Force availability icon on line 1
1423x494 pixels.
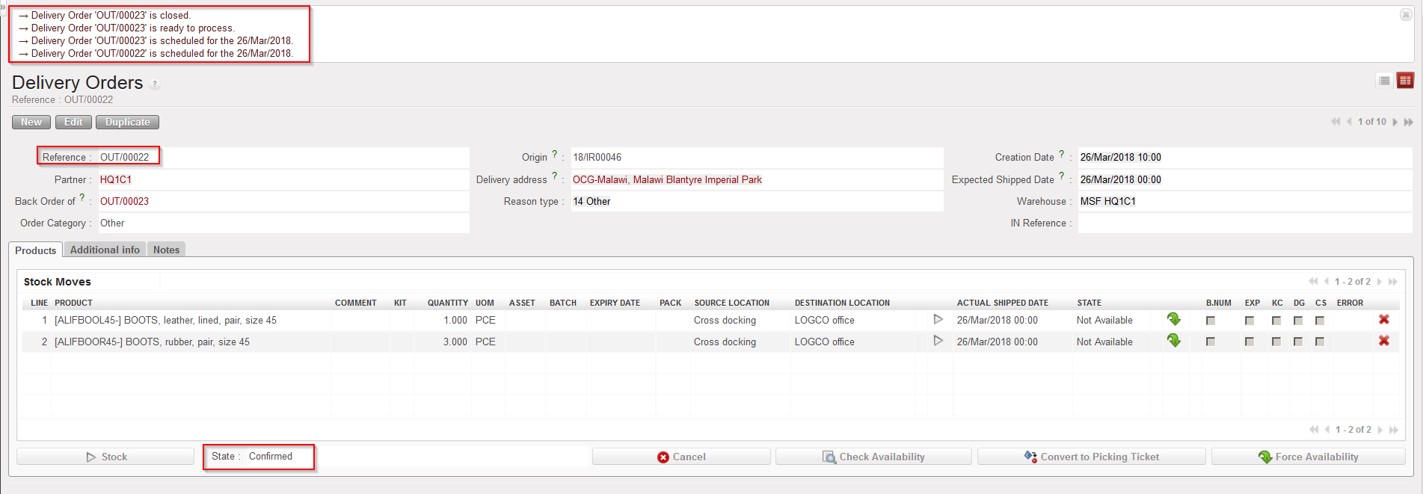click(x=1174, y=319)
